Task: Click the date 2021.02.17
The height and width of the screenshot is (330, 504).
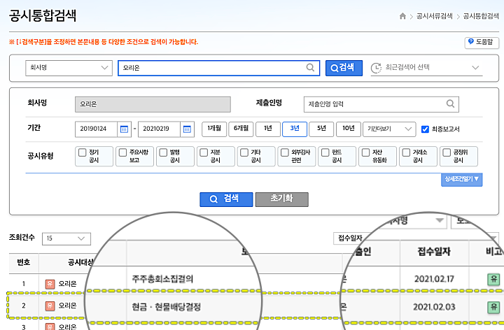Action: tap(434, 279)
